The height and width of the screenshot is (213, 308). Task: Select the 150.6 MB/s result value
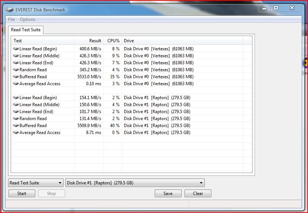[x=90, y=104]
